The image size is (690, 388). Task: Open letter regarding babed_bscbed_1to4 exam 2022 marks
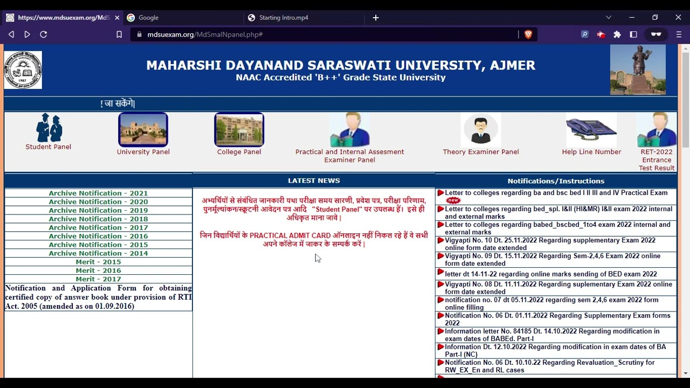557,228
